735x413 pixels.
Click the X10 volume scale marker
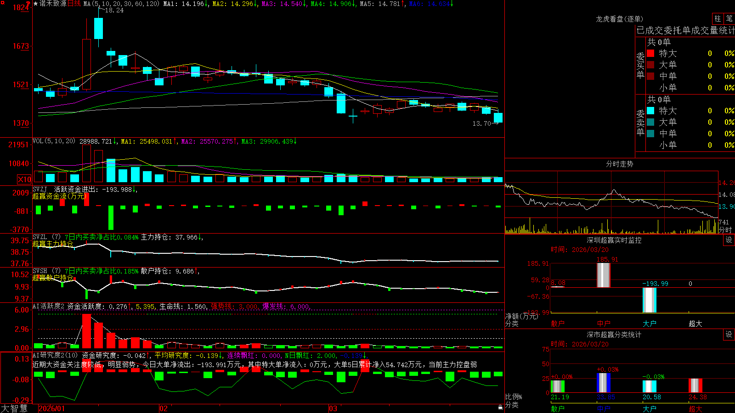click(24, 179)
